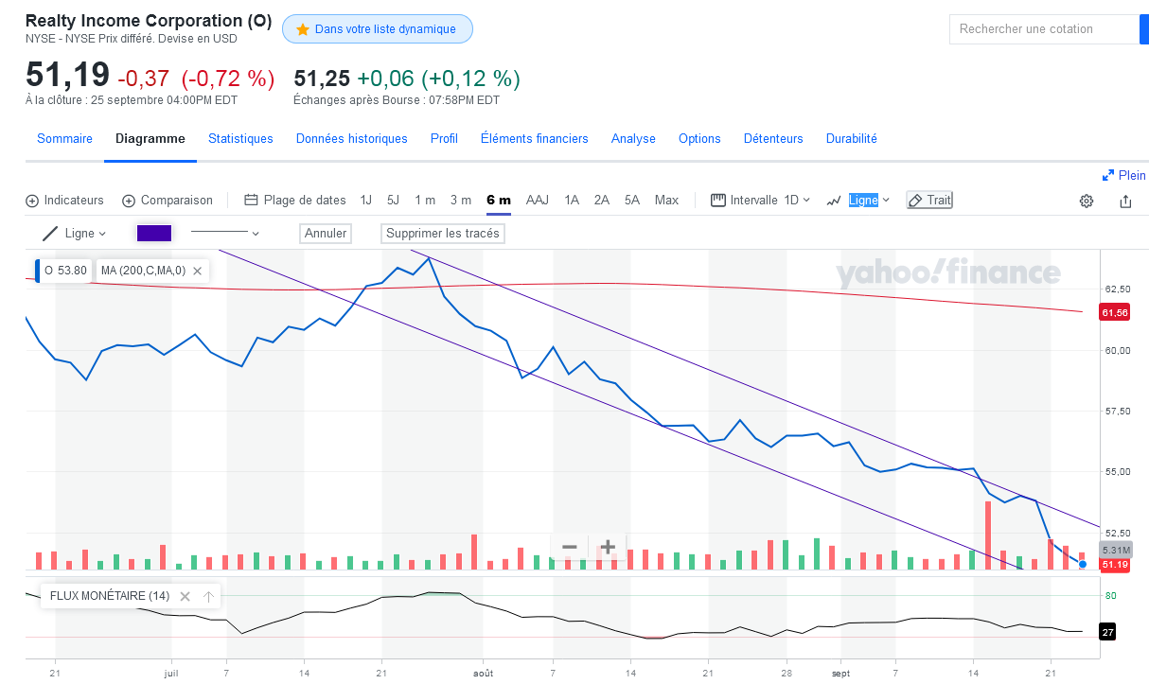Open Durabilité tab

click(x=852, y=138)
